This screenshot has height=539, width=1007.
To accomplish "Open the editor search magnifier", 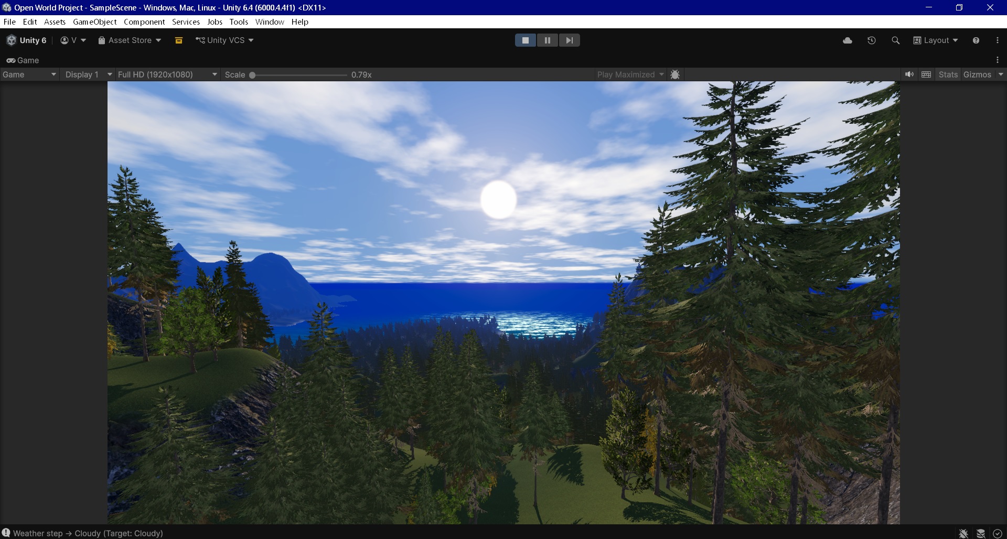I will point(896,40).
